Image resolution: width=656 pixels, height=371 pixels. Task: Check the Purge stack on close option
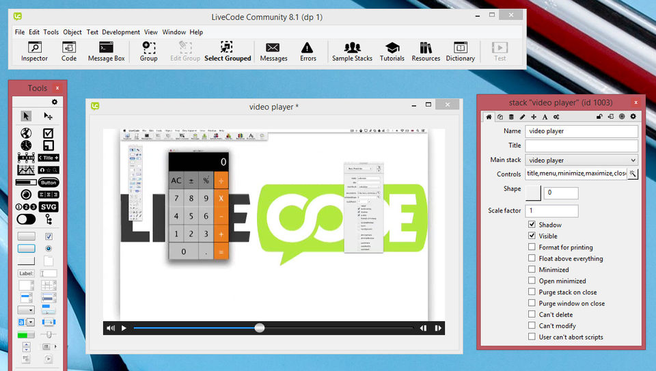click(532, 292)
